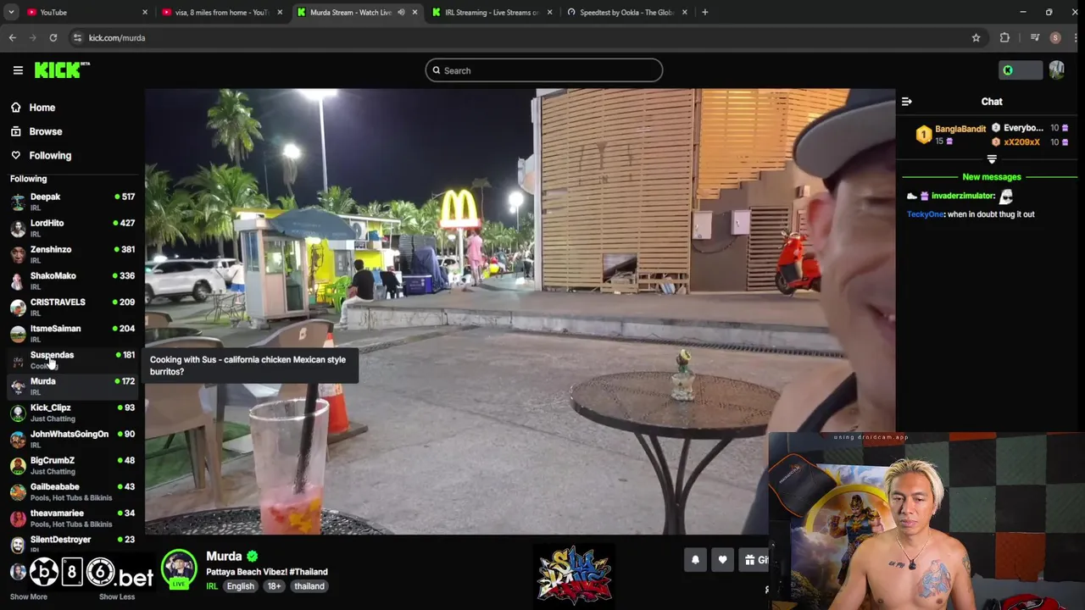Open the Chrome profile avatar
The width and height of the screenshot is (1085, 610).
click(1055, 37)
